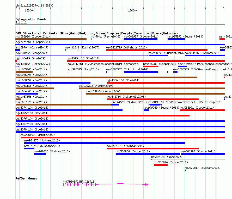Select esv3584773 (Mokhtar2014) label
Image resolution: width=232 pixels, height=199 pixels.
[x=125, y=146]
